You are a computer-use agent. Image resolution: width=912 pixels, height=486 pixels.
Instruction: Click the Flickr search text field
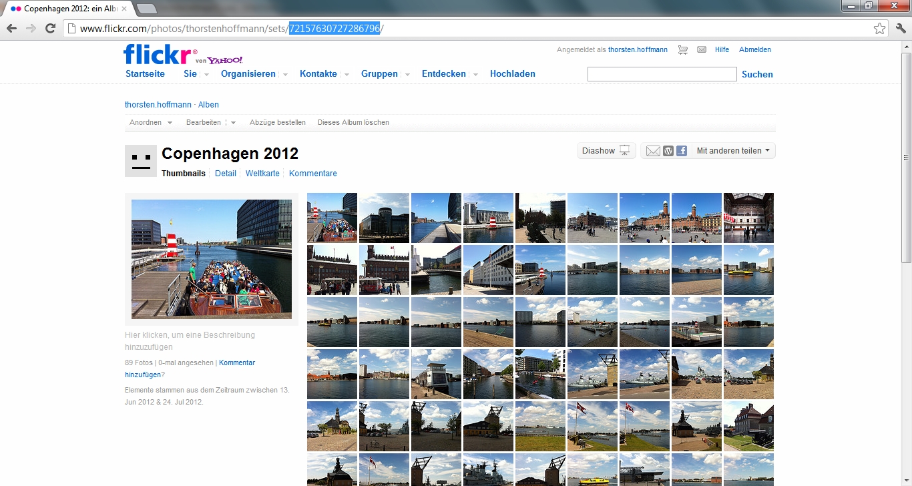click(662, 74)
